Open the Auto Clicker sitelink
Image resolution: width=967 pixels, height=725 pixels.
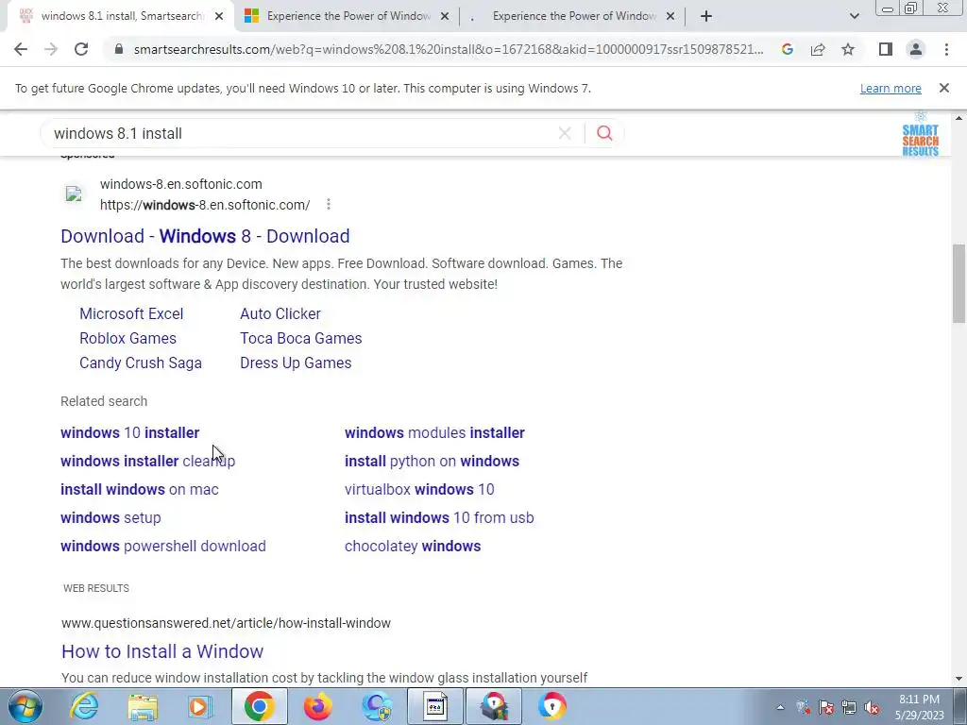coord(280,313)
